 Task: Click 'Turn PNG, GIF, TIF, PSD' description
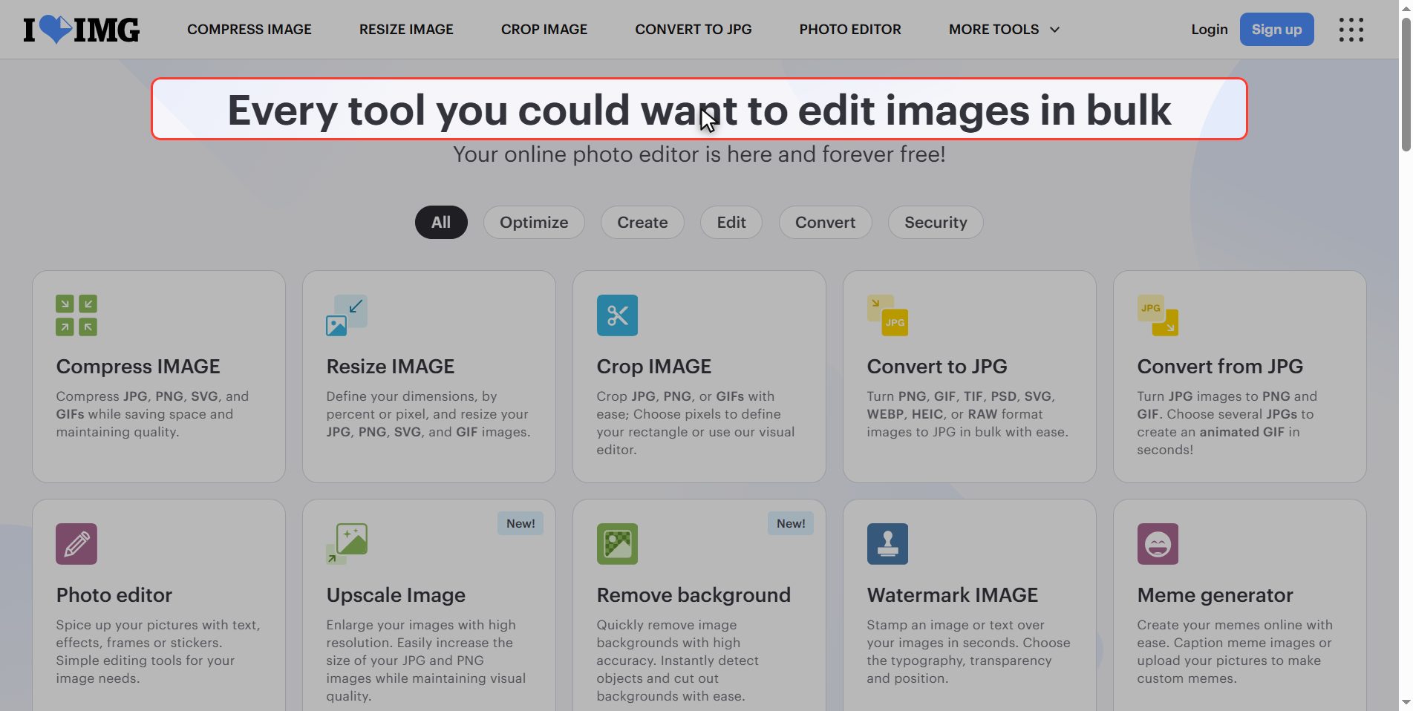[x=967, y=414]
